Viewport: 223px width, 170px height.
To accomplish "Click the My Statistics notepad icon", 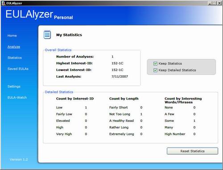I will click(47, 35).
